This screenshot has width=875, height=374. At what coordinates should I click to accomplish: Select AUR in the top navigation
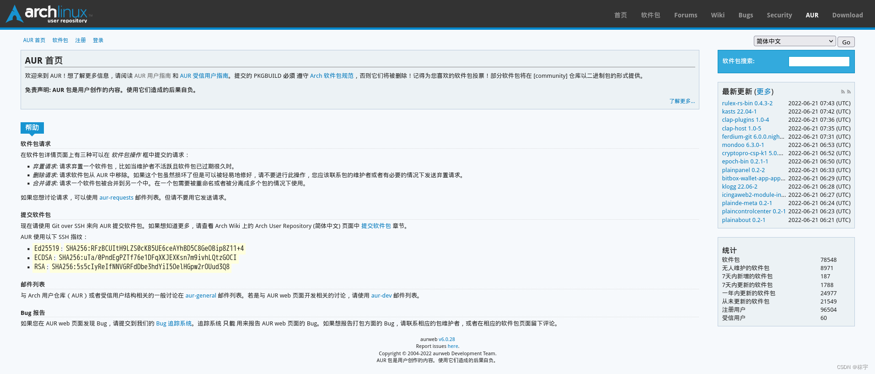[812, 15]
